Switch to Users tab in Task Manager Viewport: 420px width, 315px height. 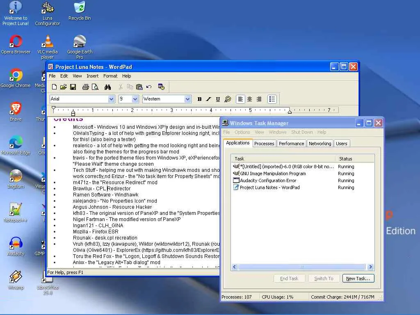tap(342, 144)
